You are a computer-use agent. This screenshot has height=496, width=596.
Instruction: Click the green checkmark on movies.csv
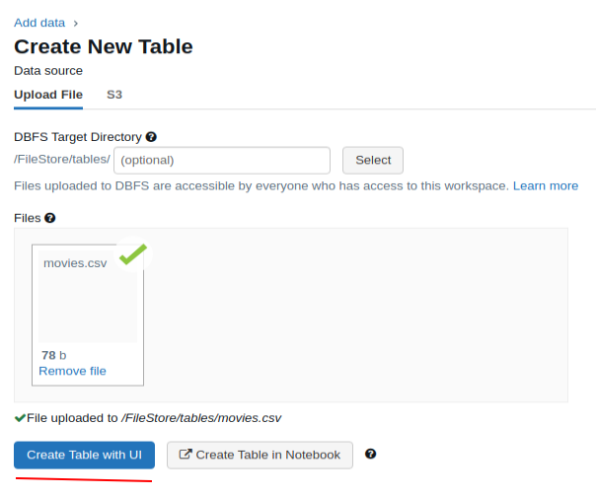tap(133, 254)
